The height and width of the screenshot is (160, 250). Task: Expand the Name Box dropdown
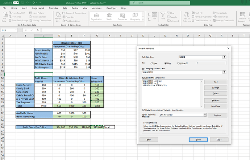pyautogui.click(x=16, y=30)
